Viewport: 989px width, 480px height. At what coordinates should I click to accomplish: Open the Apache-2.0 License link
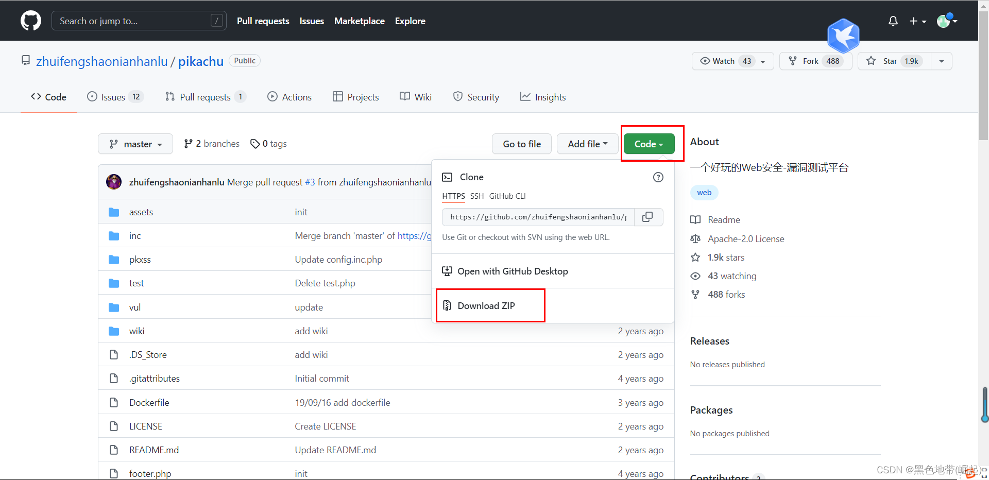pyautogui.click(x=746, y=239)
